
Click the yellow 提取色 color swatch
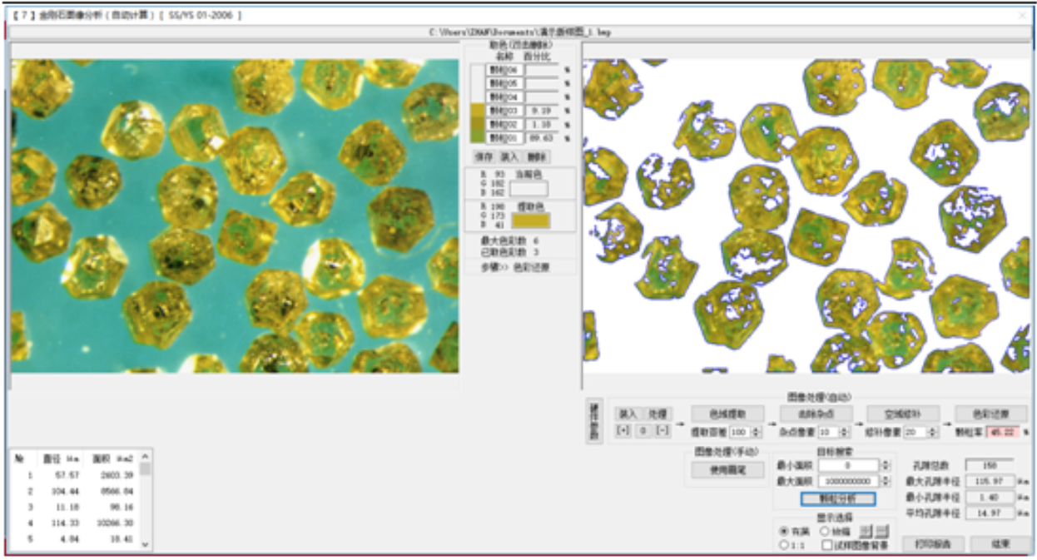[530, 220]
